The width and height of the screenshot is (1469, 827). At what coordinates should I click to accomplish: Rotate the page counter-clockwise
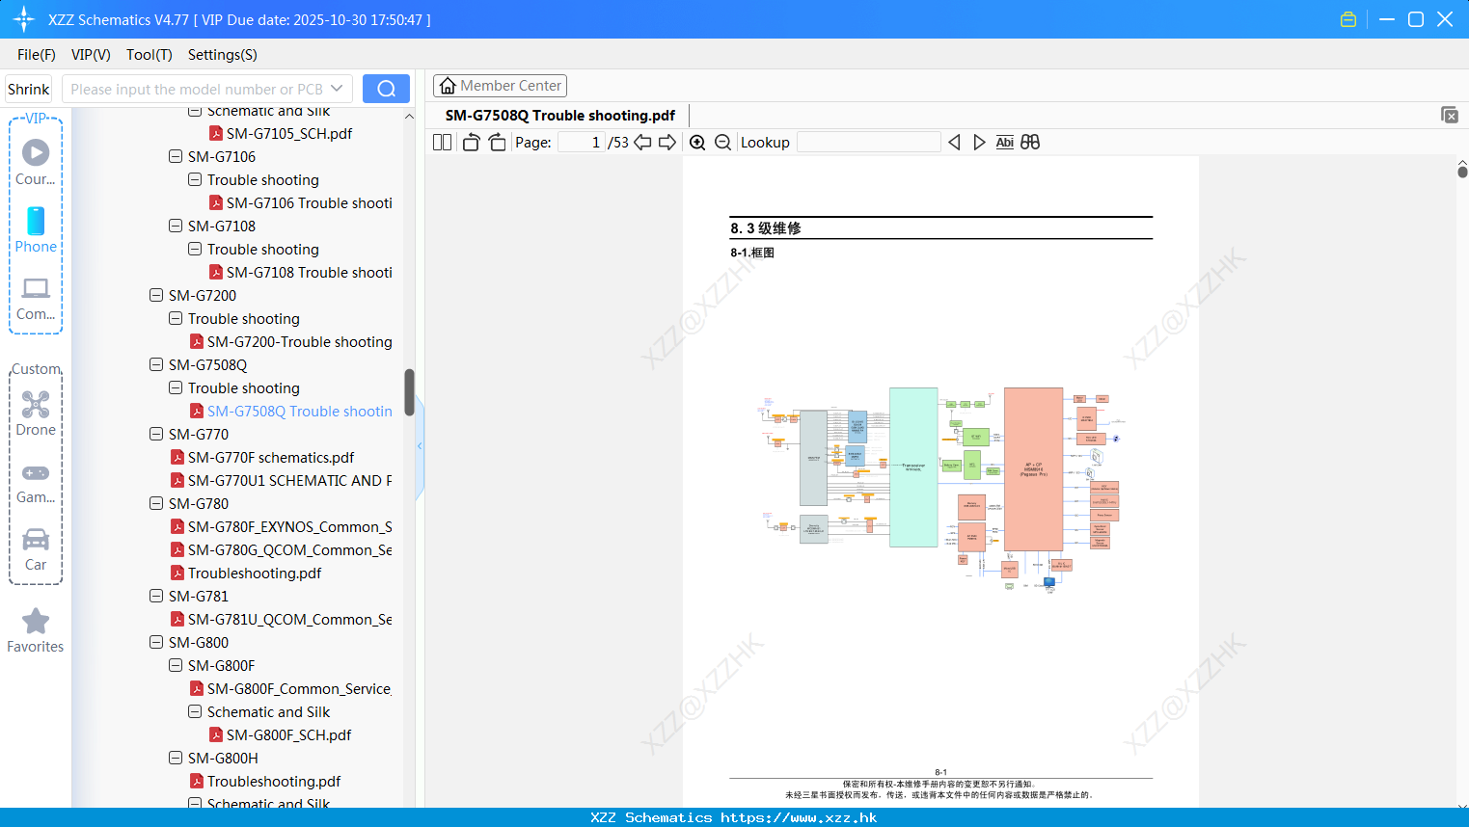(472, 143)
